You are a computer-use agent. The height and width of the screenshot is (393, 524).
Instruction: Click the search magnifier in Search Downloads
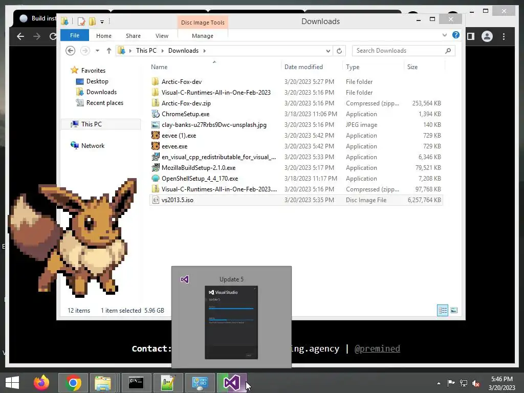click(x=448, y=51)
